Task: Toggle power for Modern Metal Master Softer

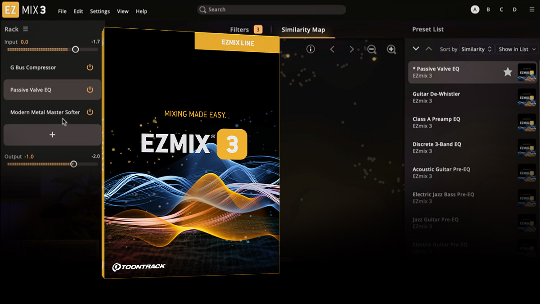Action: (x=90, y=112)
